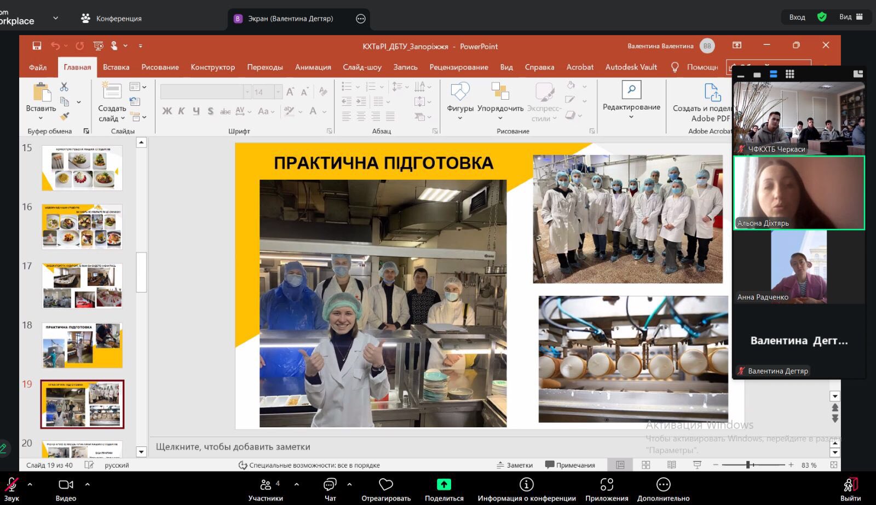This screenshot has width=876, height=505.
Task: Click the Reactions heart icon
Action: pyautogui.click(x=386, y=485)
